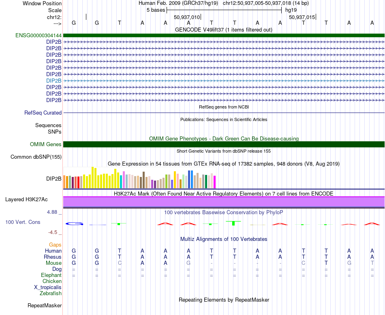385x315 pixels.
Task: Click the -4.5 conservation scale minimum
Action: pyautogui.click(x=53, y=232)
